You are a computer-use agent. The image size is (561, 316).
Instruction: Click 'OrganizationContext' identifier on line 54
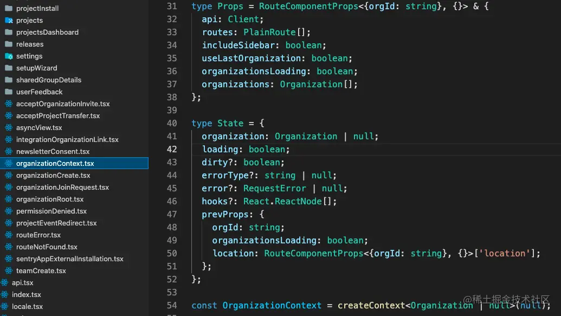[272, 305]
